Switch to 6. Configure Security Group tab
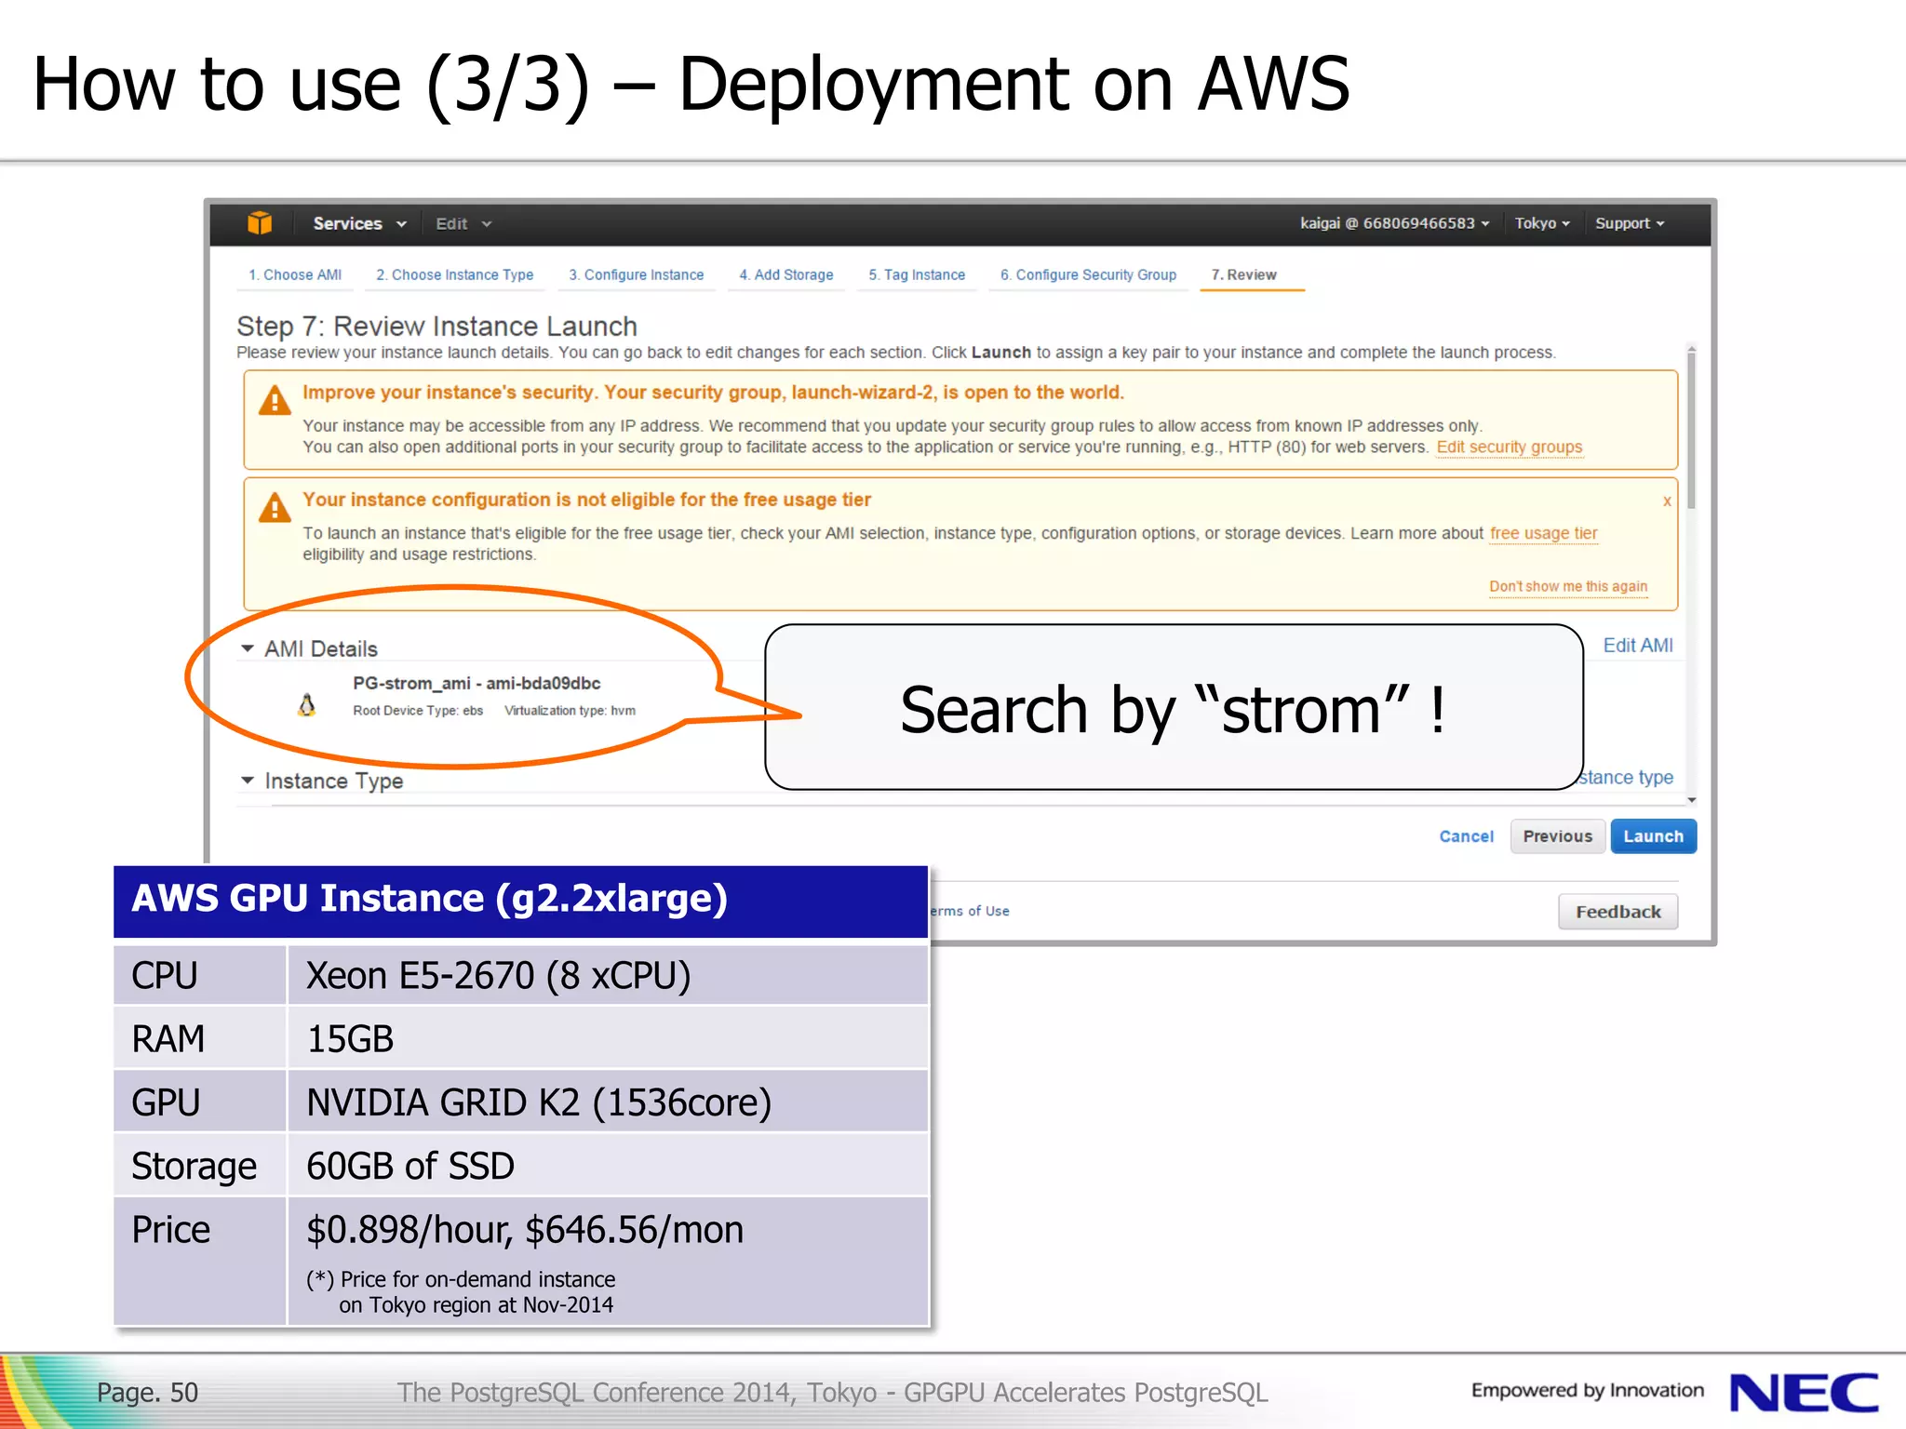1906x1429 pixels. [1088, 275]
